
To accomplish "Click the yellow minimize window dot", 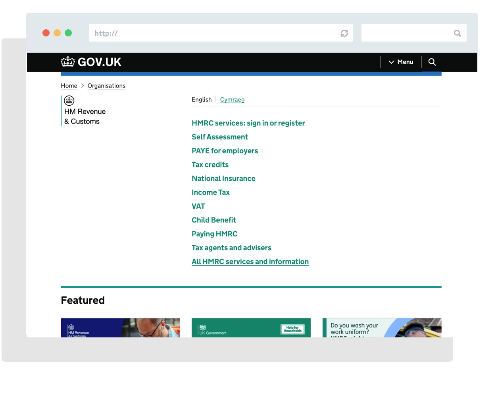I will click(57, 33).
